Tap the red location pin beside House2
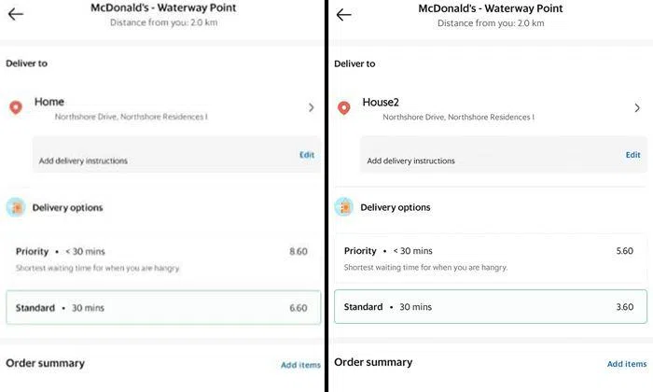653x392 pixels. 343,108
